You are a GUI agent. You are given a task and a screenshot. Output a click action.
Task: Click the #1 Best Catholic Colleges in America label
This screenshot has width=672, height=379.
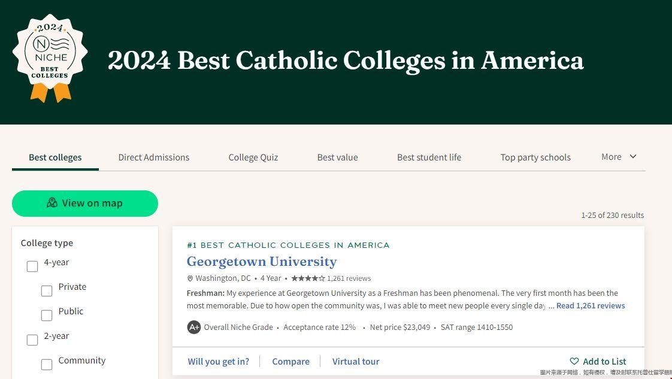(288, 245)
